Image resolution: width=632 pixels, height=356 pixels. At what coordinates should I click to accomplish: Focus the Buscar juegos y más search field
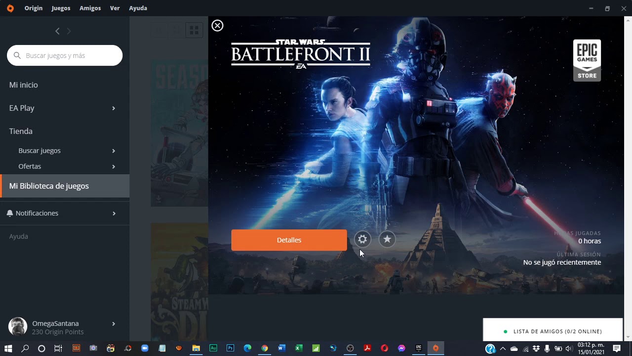point(65,55)
